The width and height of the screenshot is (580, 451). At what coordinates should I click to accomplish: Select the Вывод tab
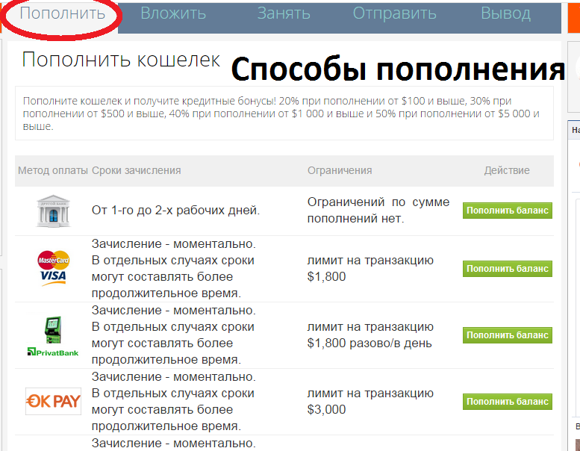coord(505,13)
